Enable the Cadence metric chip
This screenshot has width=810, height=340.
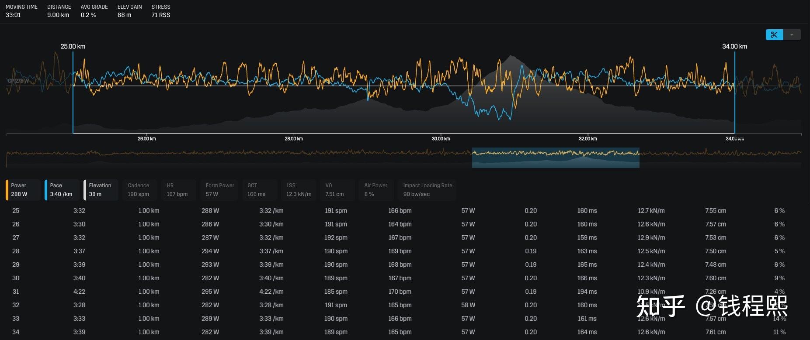pyautogui.click(x=140, y=190)
